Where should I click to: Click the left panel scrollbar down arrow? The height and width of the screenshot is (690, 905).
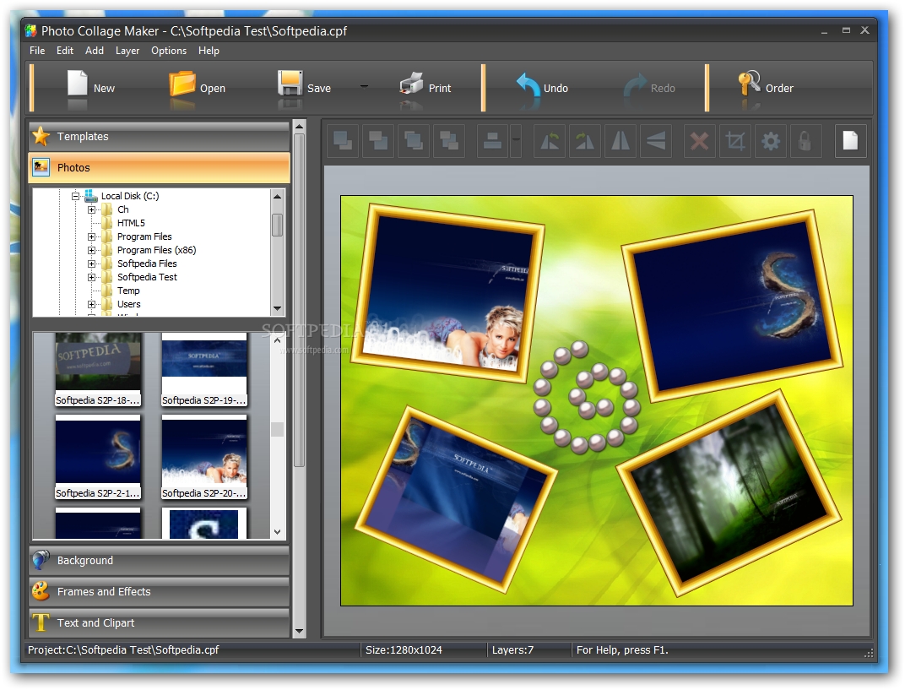(x=299, y=631)
